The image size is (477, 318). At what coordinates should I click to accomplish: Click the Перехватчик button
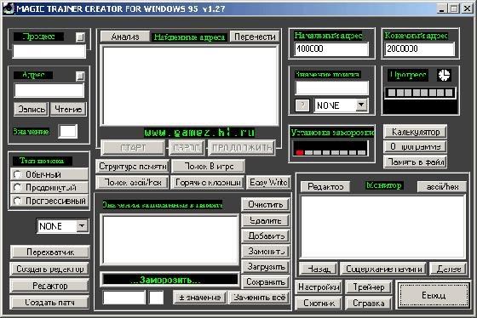pyautogui.click(x=50, y=252)
